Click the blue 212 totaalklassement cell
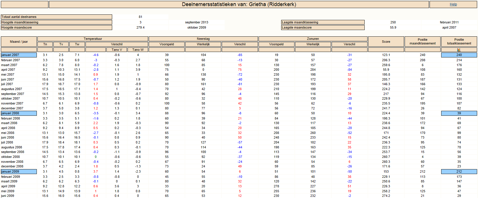Screen dimensions: 478x198 tap(459, 171)
